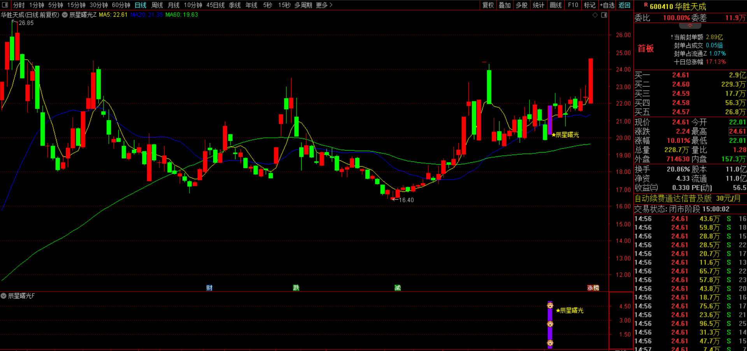
Task: Click the MA20 indicator label
Action: [x=147, y=15]
